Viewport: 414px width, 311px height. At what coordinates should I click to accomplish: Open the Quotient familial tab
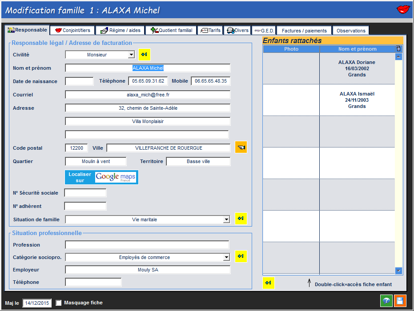tap(172, 30)
